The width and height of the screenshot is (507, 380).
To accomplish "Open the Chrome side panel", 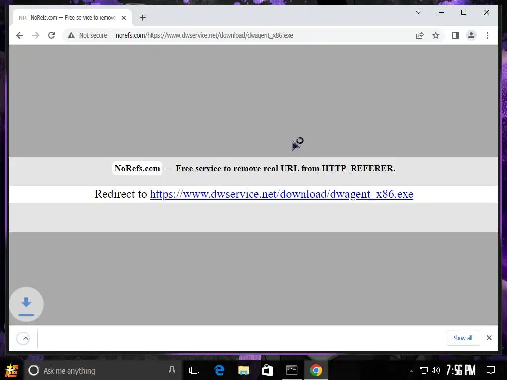I will coord(456,35).
